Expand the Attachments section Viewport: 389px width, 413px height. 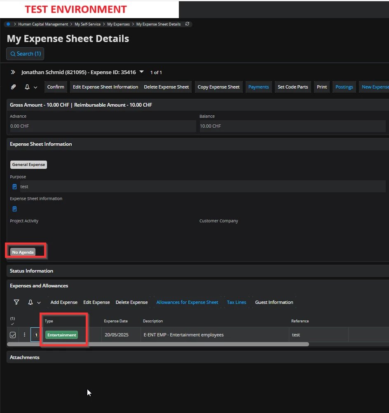[x=198, y=357]
